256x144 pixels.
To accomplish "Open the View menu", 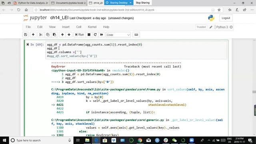I will 52,27.
